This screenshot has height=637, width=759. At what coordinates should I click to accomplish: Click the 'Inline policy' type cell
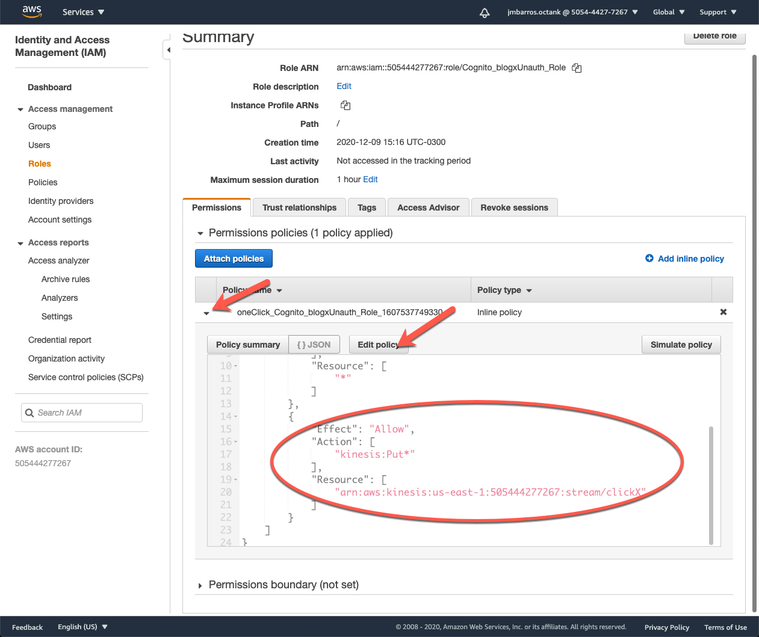coord(499,312)
